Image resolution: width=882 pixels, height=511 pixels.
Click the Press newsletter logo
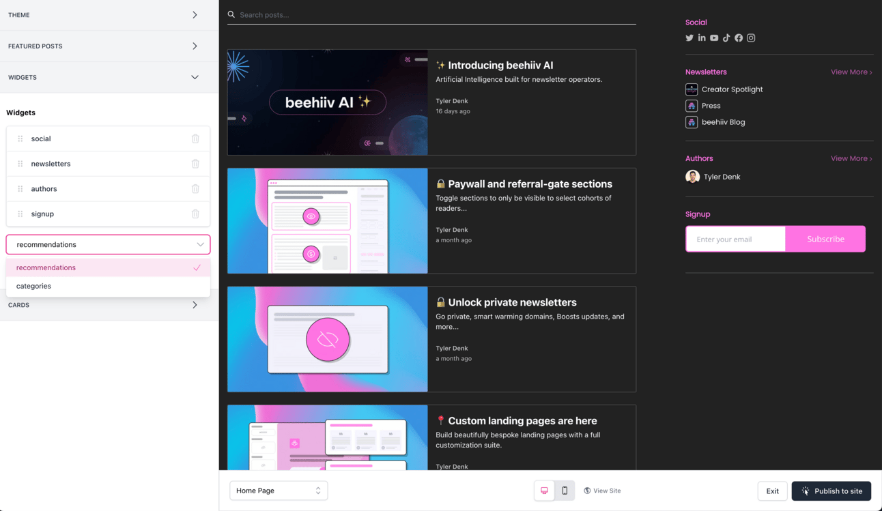click(x=692, y=106)
